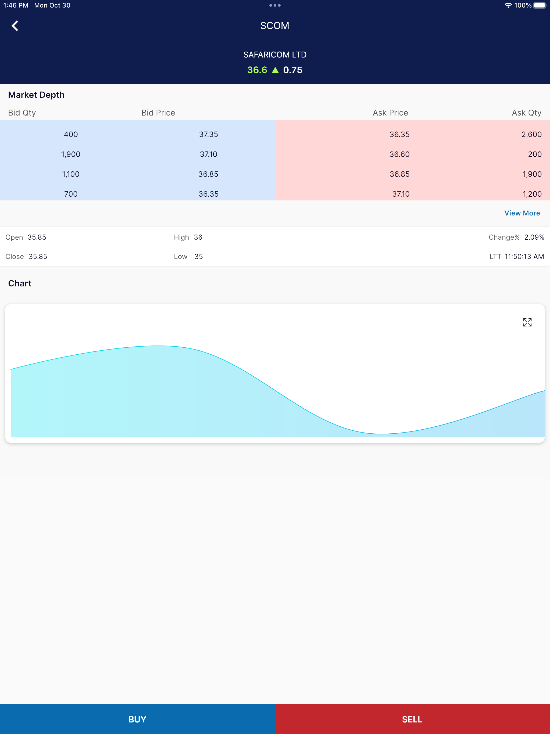
Task: Tap bid price 36.85 row
Action: coord(208,174)
